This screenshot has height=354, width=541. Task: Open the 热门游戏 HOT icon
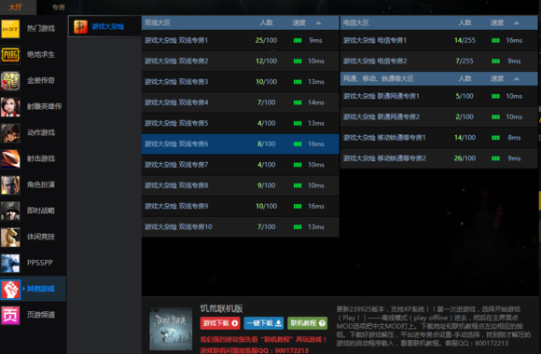click(10, 29)
